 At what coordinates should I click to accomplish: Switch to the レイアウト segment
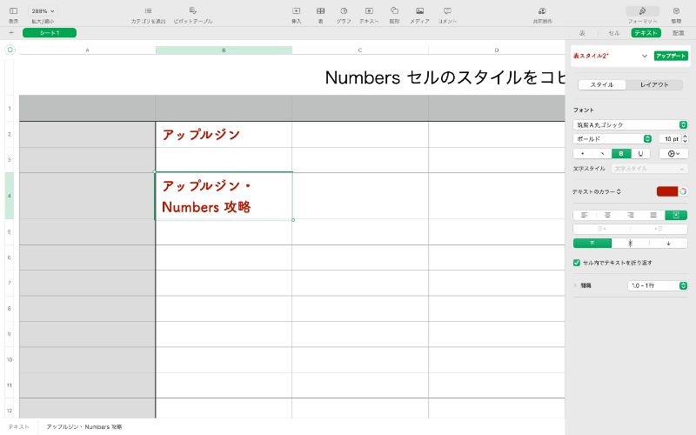[x=654, y=84]
